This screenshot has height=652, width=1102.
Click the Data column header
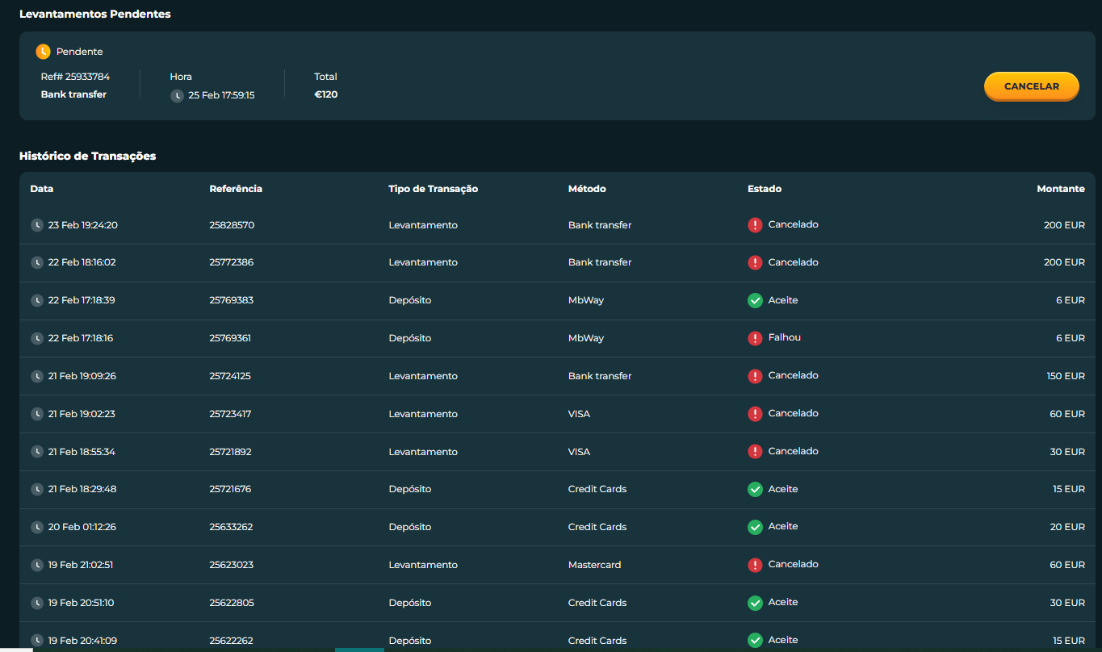coord(42,189)
